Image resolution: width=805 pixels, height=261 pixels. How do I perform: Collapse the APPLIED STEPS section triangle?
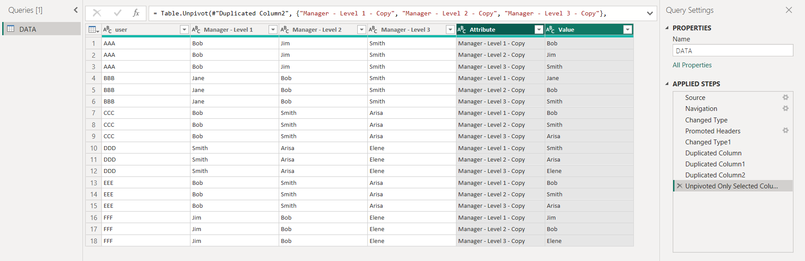pos(667,84)
